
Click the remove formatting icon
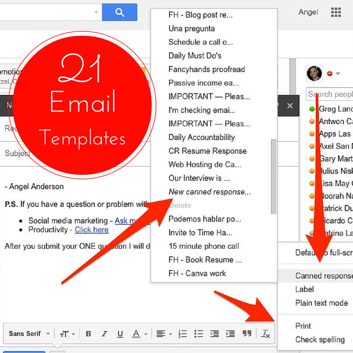tap(265, 334)
